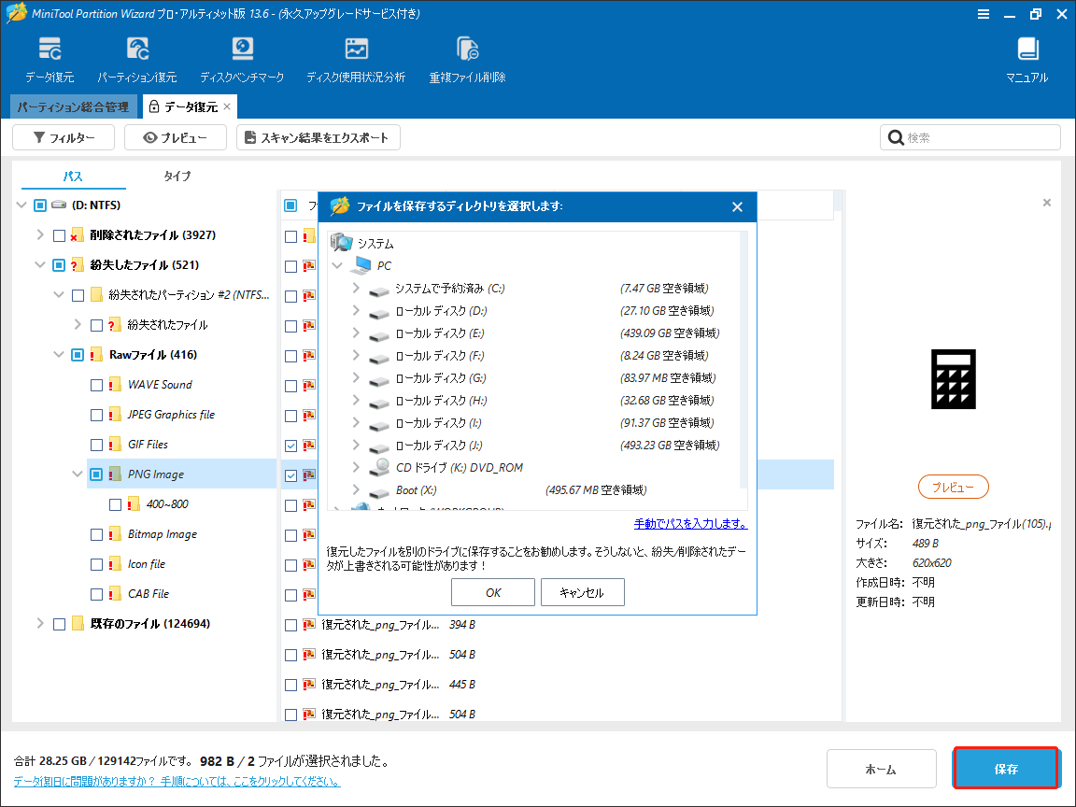Collapse the (D: NTFS) tree node
The height and width of the screenshot is (807, 1076).
point(21,205)
